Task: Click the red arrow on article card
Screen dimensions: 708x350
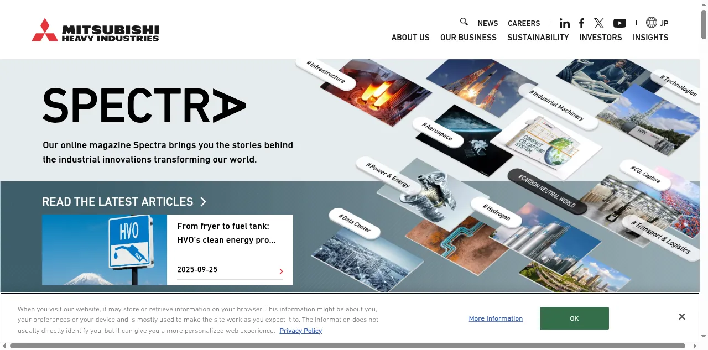Action: [281, 271]
